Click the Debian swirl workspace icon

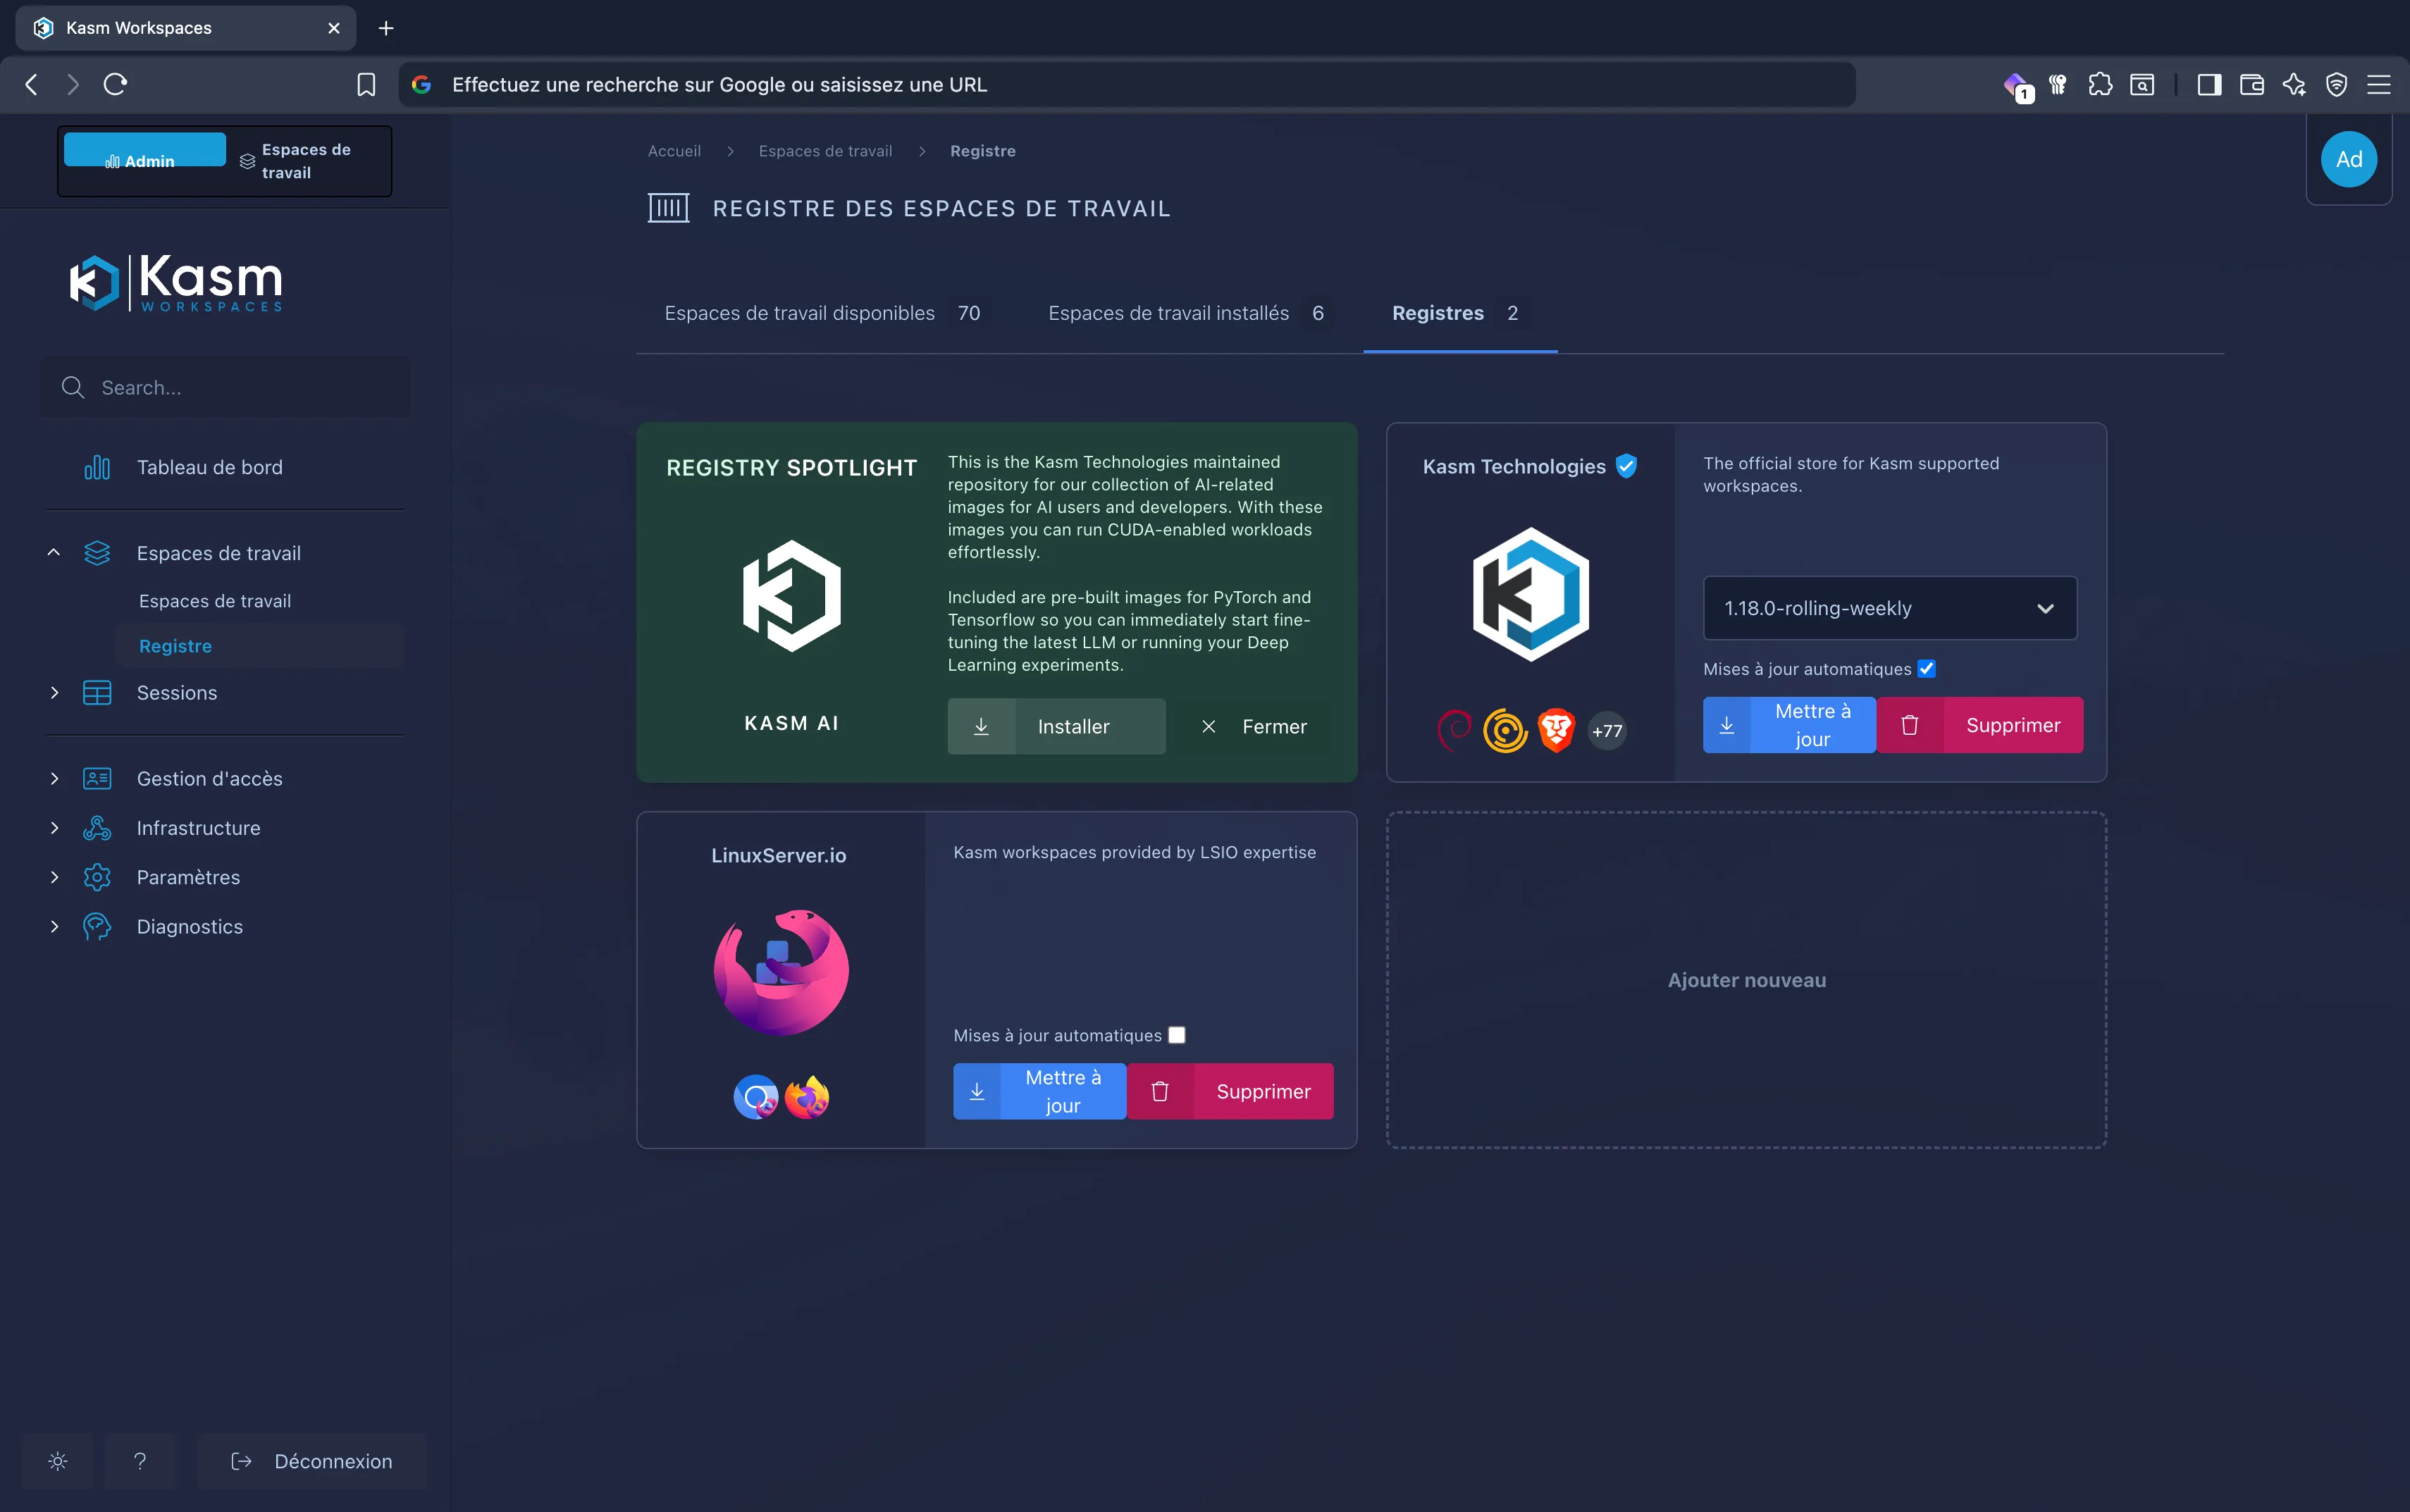(x=1454, y=730)
